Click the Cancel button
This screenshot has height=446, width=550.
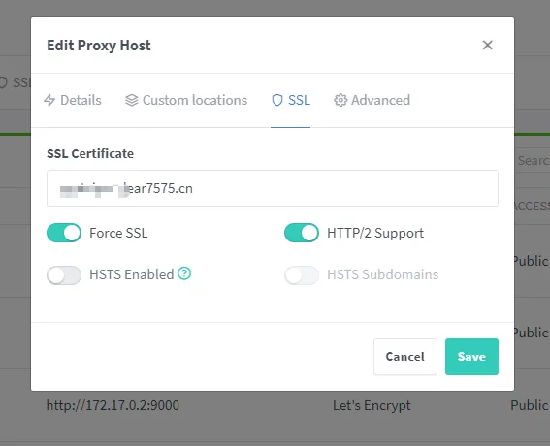click(405, 357)
